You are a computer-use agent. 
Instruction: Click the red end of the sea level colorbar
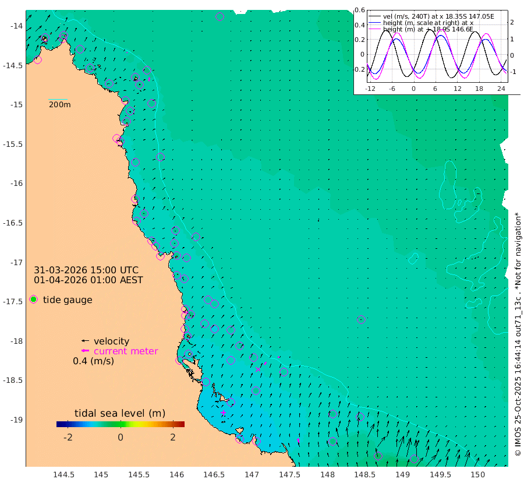point(182,424)
